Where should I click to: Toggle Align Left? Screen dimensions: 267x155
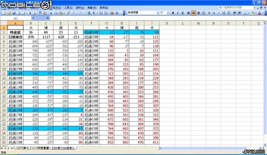click(189, 13)
